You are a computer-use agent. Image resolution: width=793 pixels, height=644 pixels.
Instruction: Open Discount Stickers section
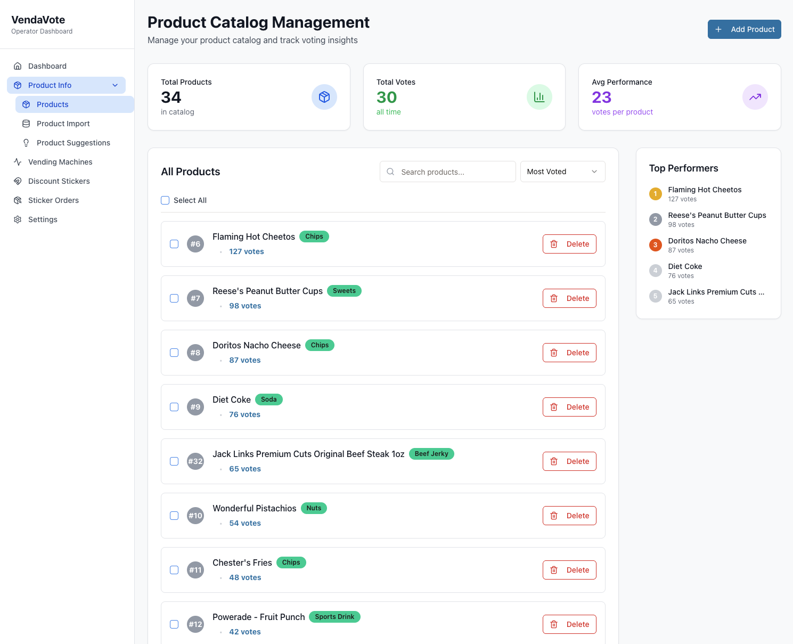coord(67,181)
